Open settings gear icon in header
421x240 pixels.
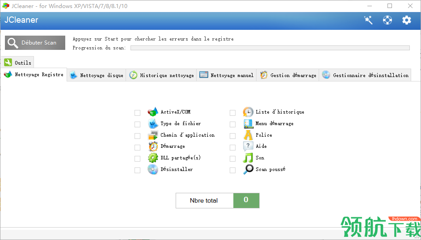(x=407, y=20)
